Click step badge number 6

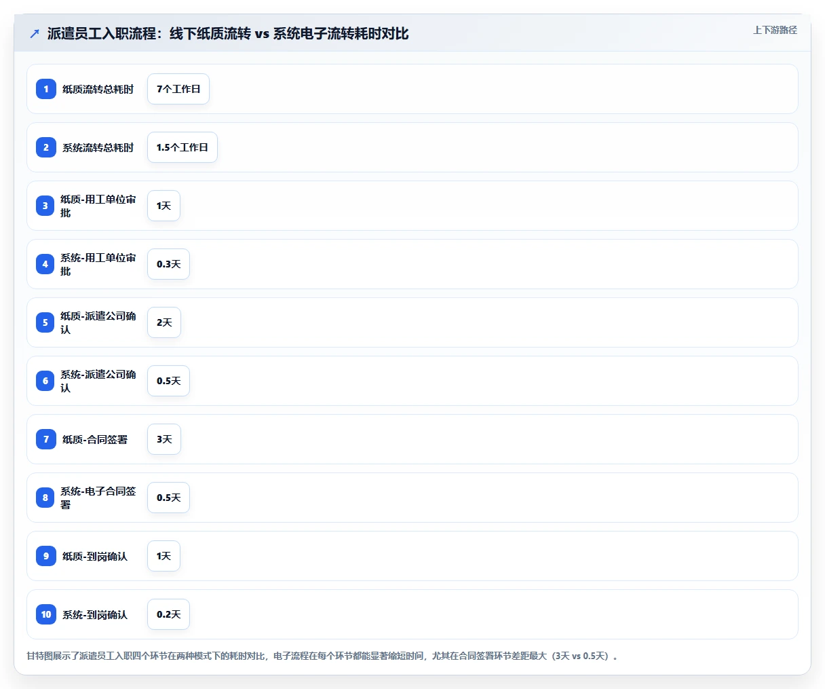click(45, 381)
